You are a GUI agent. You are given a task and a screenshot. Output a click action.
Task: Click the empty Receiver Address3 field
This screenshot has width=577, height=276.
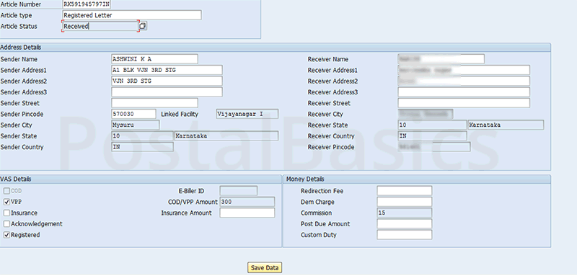[x=464, y=92]
